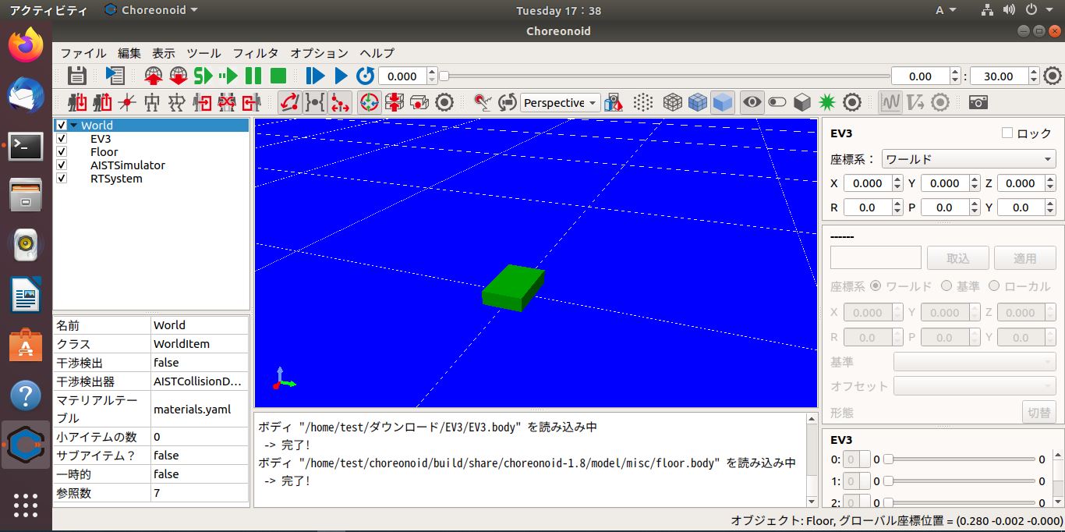The width and height of the screenshot is (1065, 532).
Task: Open the 座標系 ワールド dropdown
Action: tap(969, 159)
